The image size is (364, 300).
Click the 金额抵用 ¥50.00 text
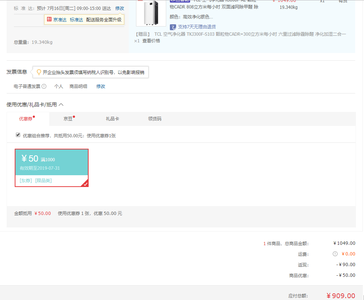(x=32, y=213)
